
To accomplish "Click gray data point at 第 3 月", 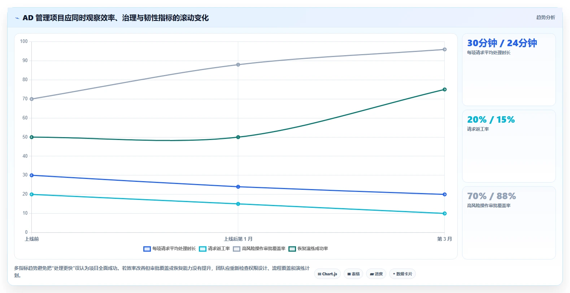I will tap(444, 49).
